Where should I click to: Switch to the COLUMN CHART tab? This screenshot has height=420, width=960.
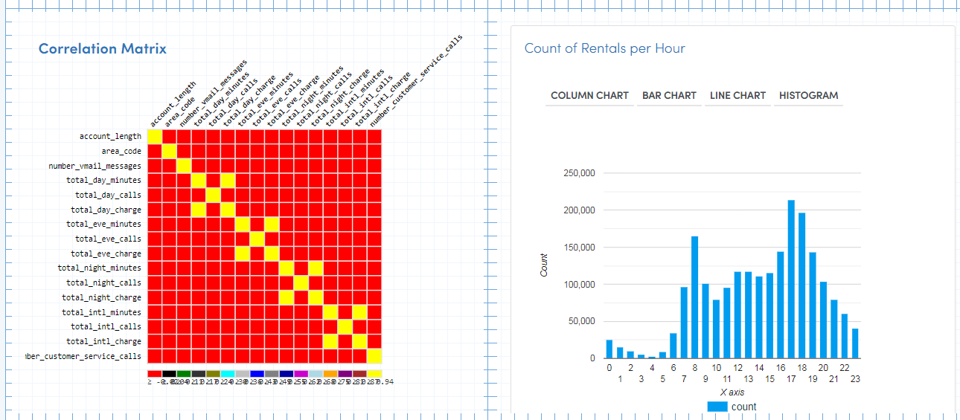(589, 96)
